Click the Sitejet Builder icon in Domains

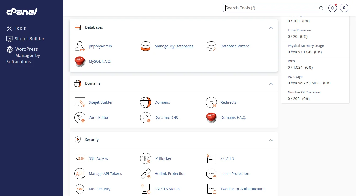tap(80, 102)
